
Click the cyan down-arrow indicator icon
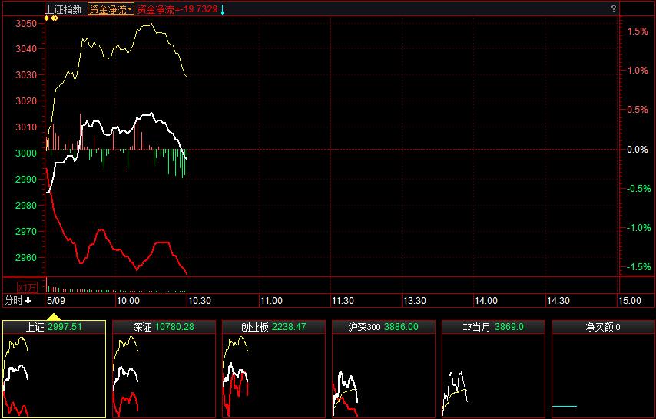[223, 9]
